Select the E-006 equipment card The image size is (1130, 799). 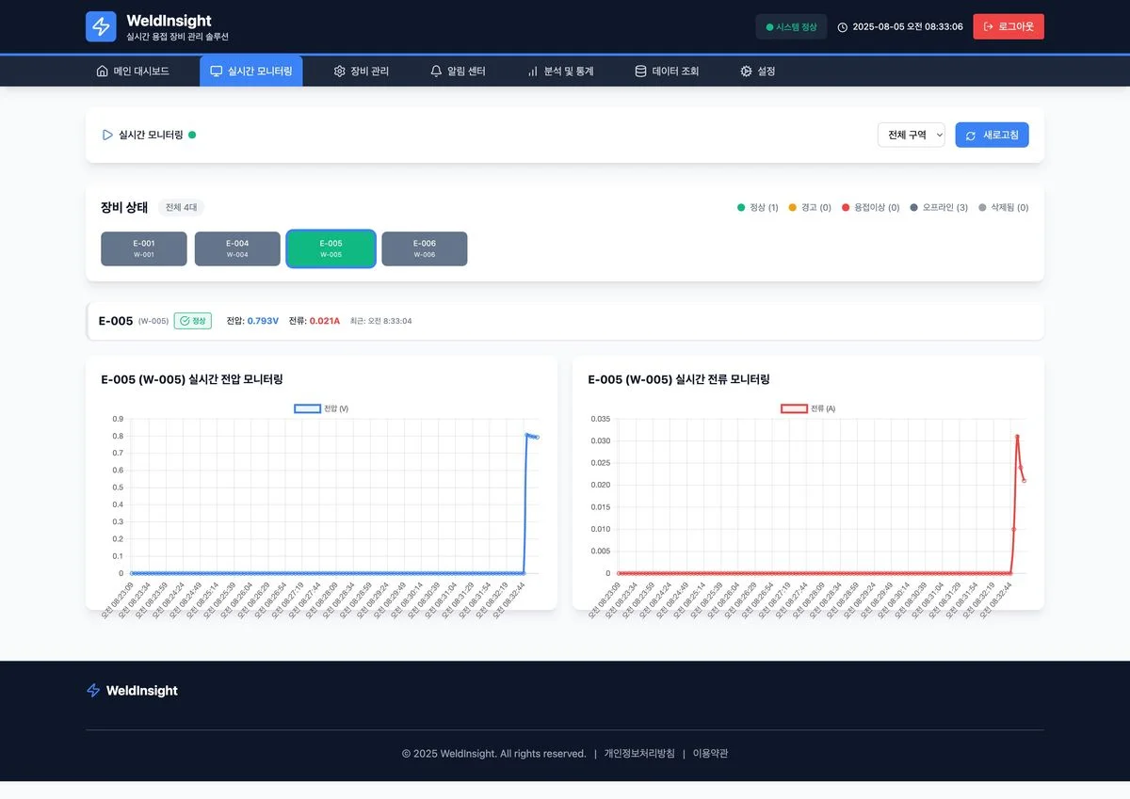[x=424, y=248]
